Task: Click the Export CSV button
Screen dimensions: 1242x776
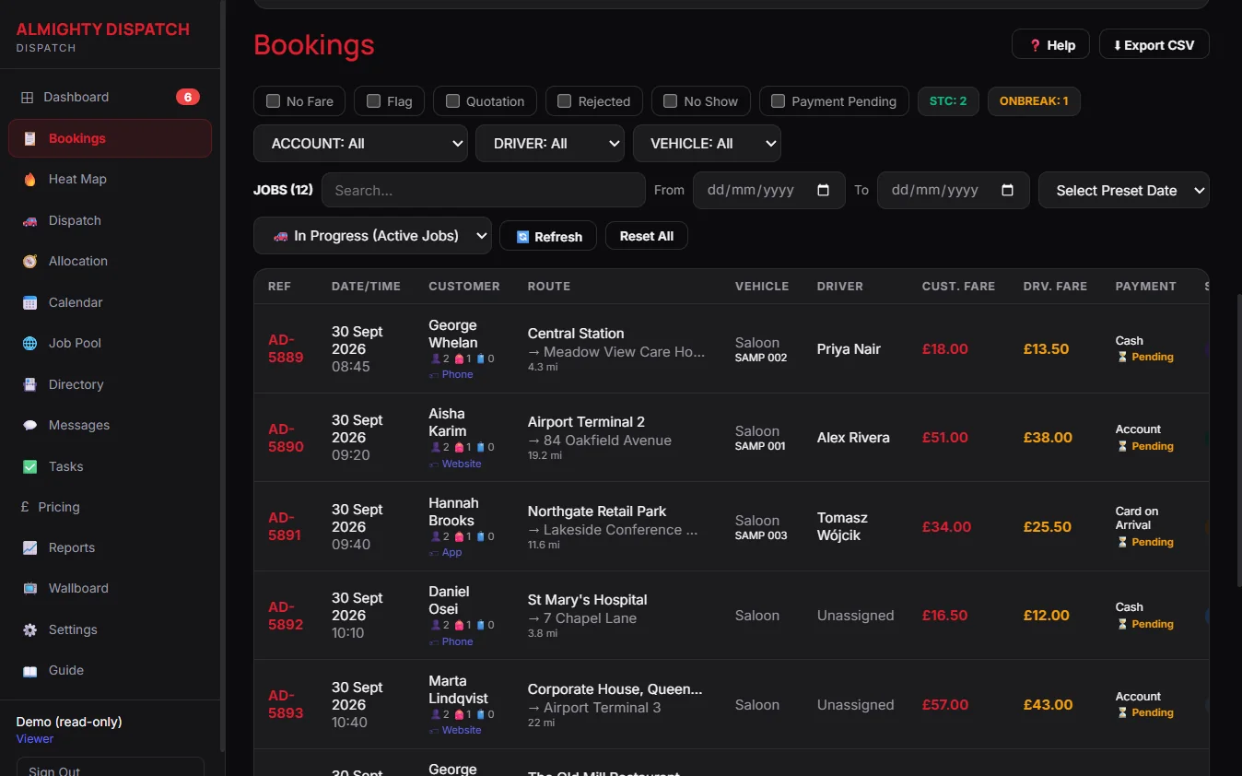Action: [x=1154, y=44]
